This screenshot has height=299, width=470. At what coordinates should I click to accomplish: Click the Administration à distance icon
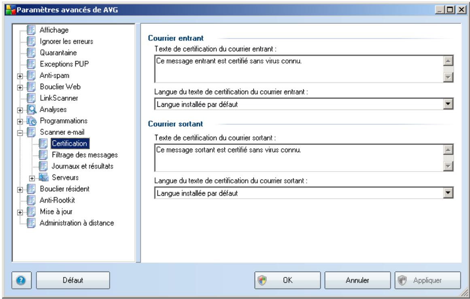(31, 223)
